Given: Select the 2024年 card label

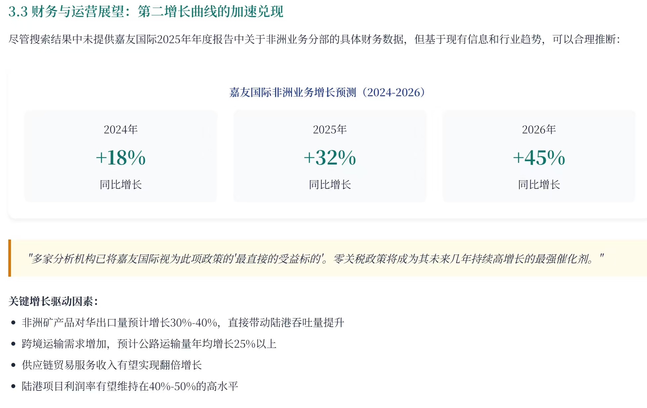Looking at the screenshot, I should [121, 130].
